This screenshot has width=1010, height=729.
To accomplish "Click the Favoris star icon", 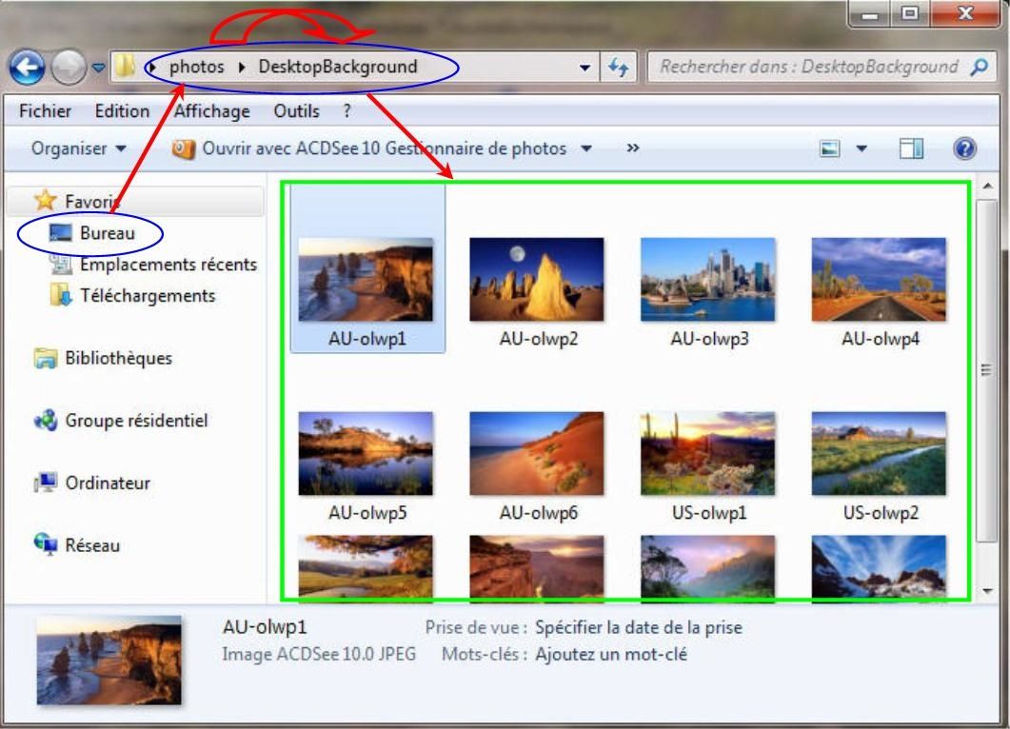I will coord(45,200).
